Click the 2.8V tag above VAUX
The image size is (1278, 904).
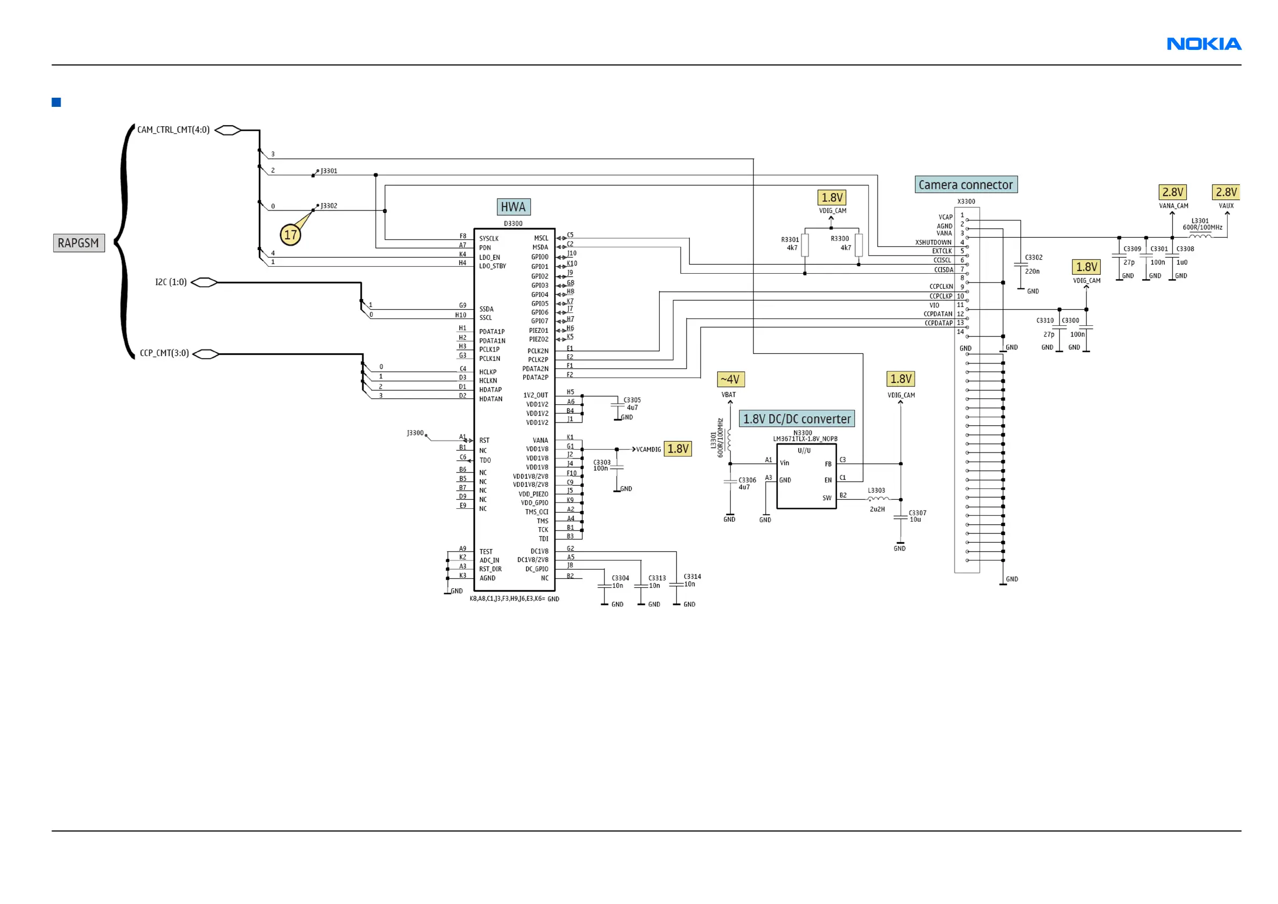point(1226,192)
